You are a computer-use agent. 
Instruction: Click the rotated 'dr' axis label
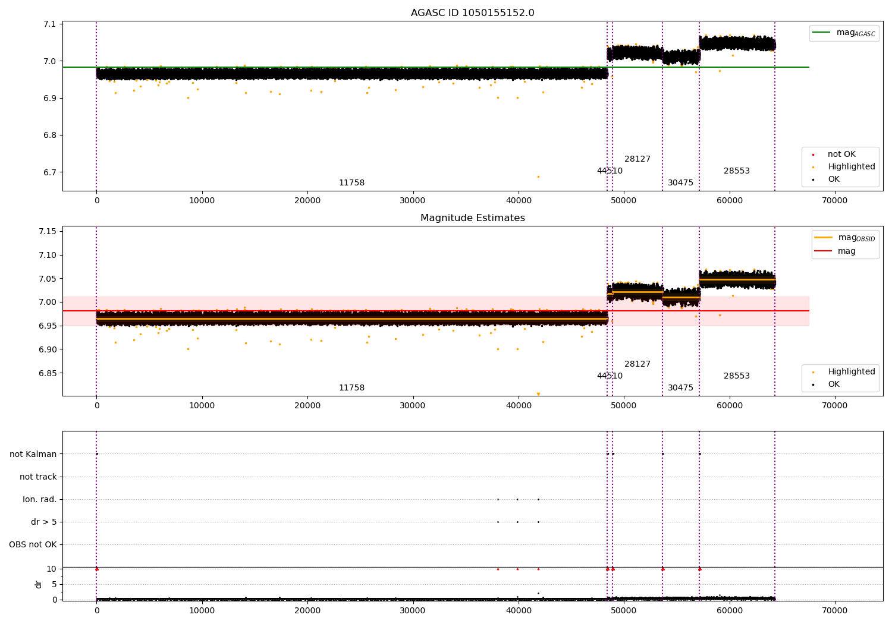coord(39,584)
